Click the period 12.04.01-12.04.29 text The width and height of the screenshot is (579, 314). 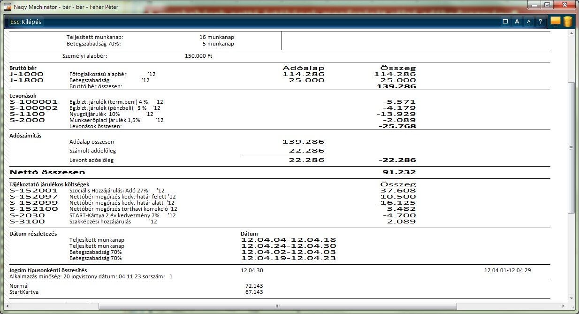pyautogui.click(x=507, y=270)
